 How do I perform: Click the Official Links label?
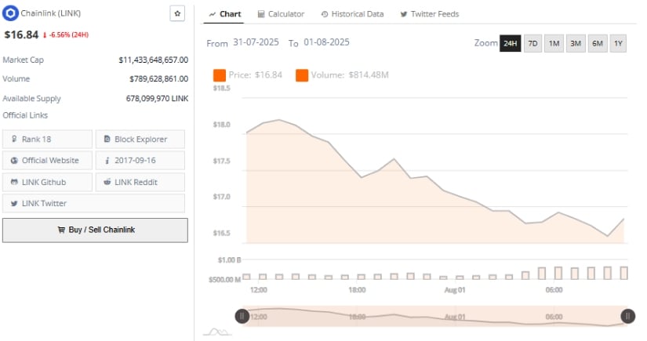pyautogui.click(x=25, y=115)
